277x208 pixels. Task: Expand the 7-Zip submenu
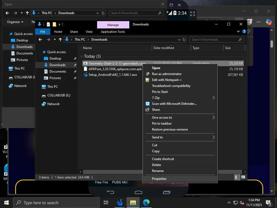180,97
